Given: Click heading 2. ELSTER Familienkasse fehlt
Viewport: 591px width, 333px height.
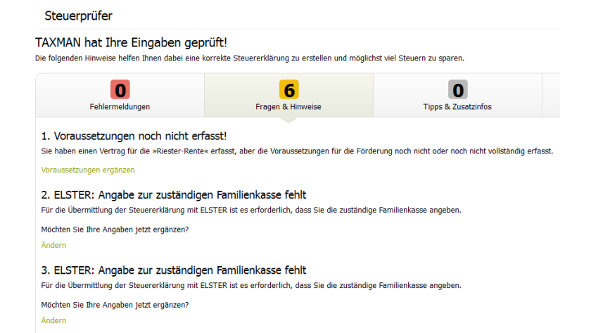Looking at the screenshot, I should tap(173, 195).
